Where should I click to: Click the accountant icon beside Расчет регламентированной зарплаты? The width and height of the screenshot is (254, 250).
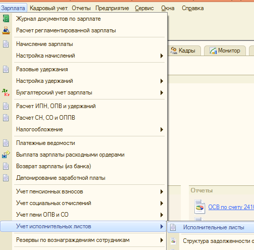6,30
